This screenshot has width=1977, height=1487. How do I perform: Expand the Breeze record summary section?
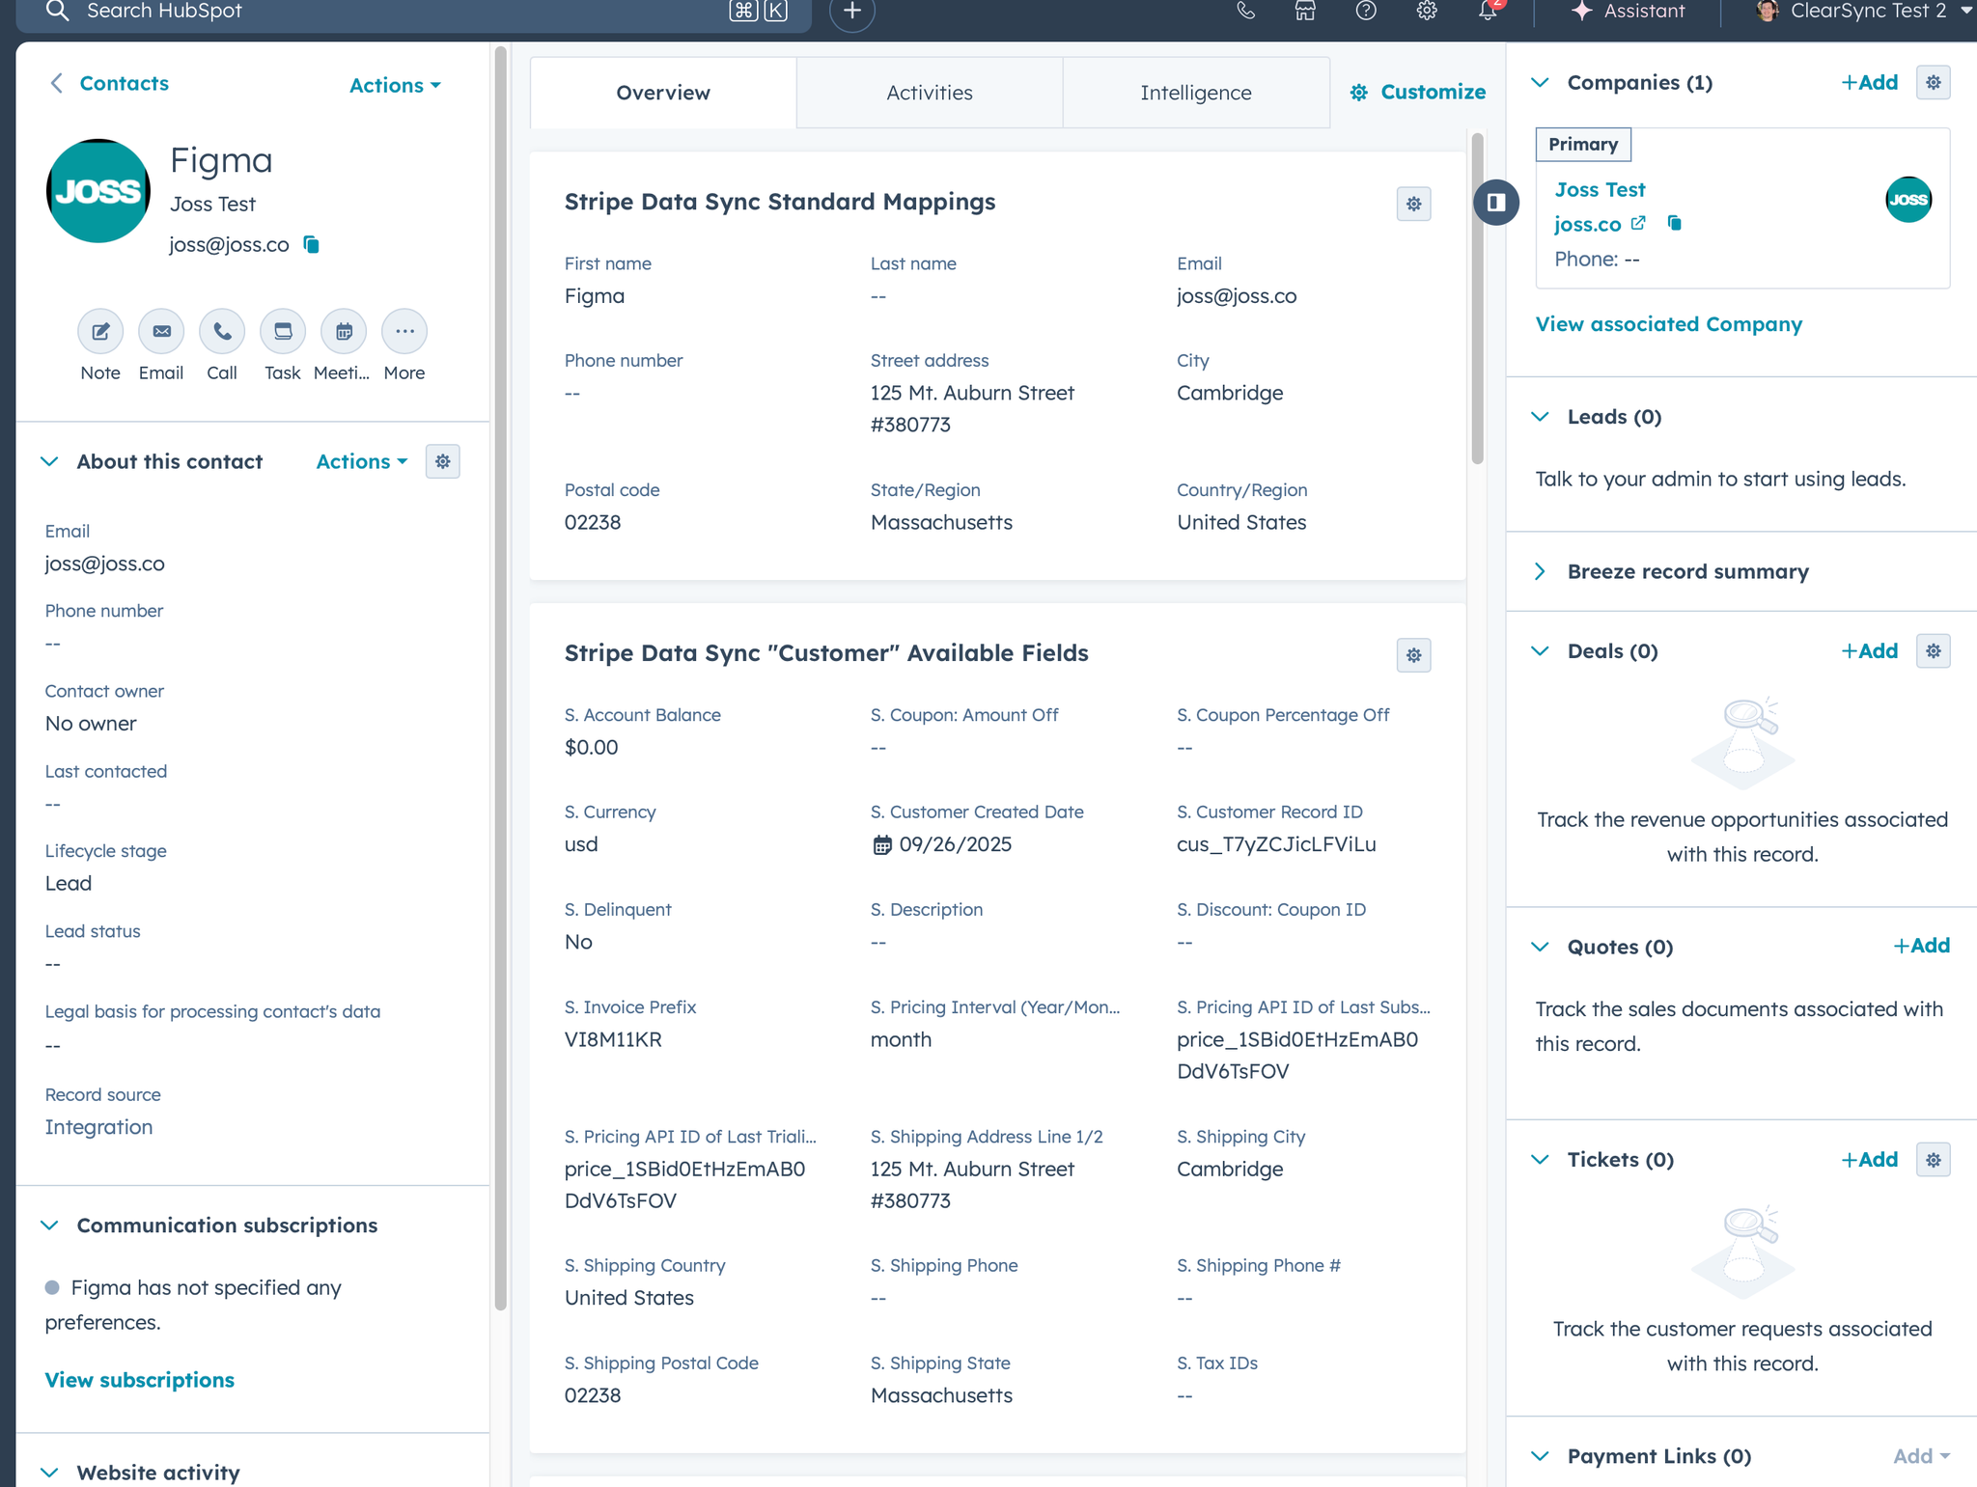(1541, 571)
